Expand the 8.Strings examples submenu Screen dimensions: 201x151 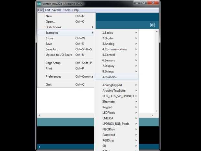click(116, 71)
